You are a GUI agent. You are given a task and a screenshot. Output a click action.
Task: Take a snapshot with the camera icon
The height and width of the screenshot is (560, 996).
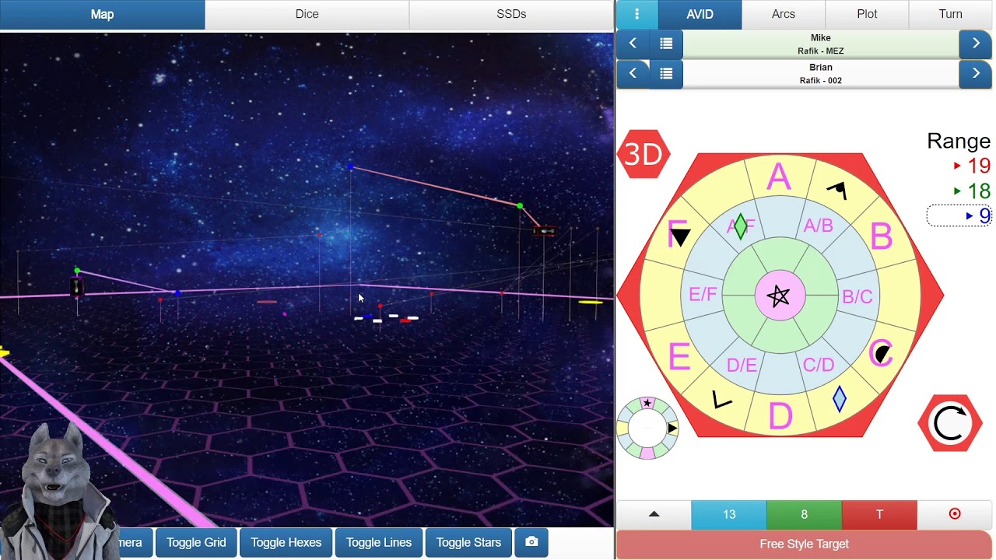click(531, 543)
